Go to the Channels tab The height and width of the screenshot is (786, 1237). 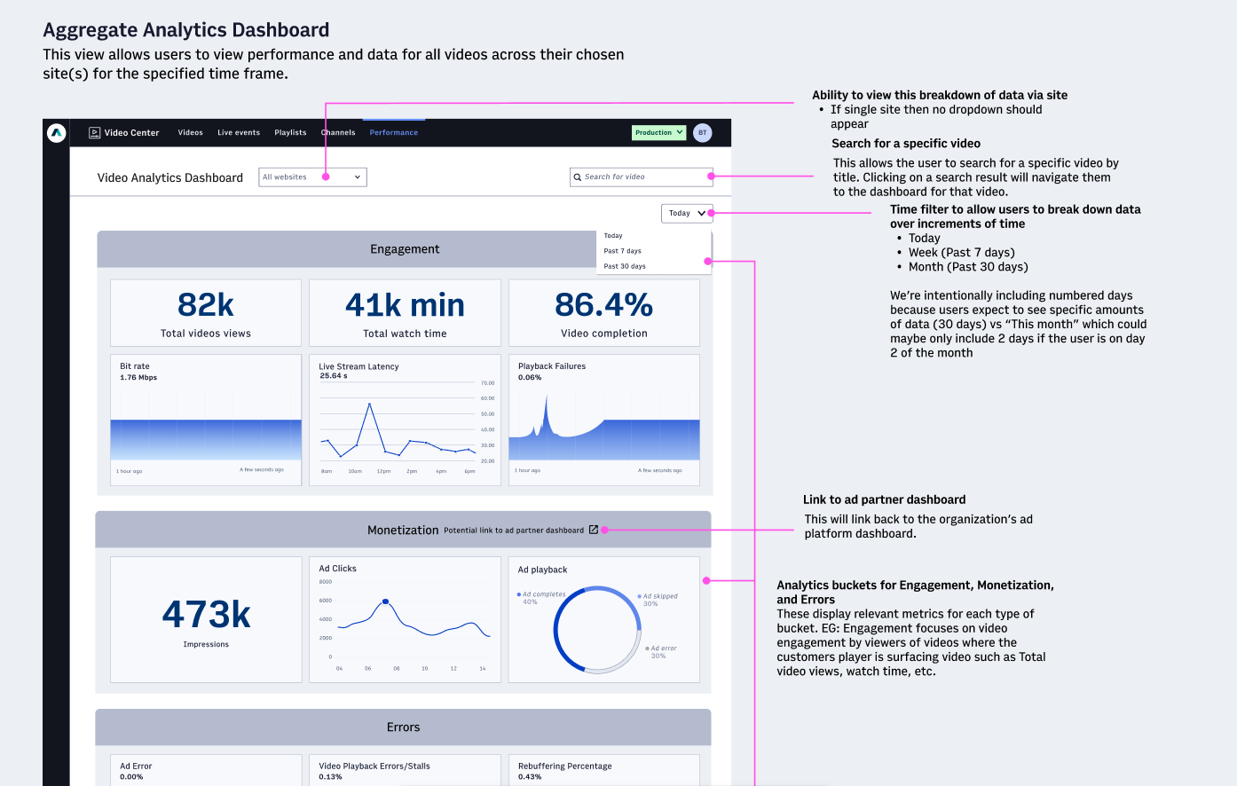click(x=338, y=133)
